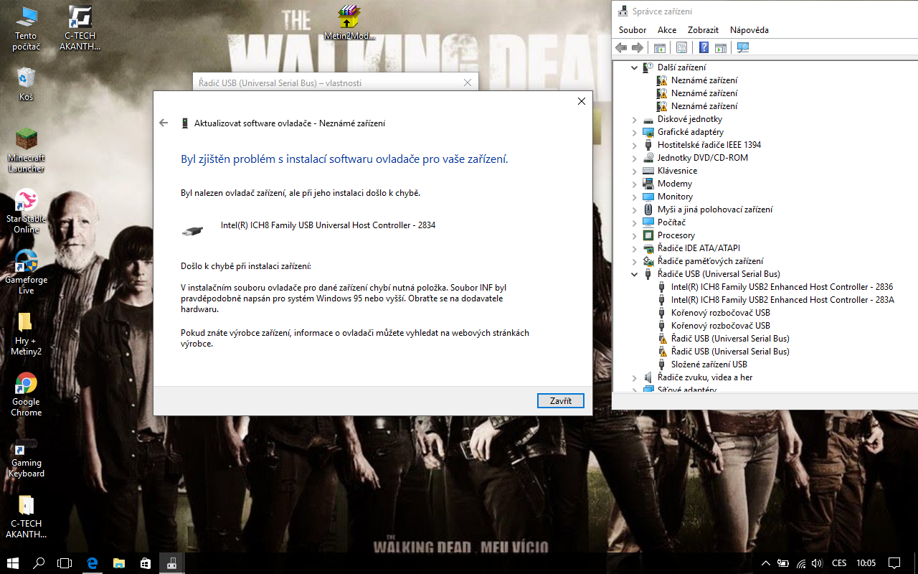This screenshot has width=918, height=574.
Task: Click the Universal Host Controller - 2834 device name
Action: pos(328,225)
